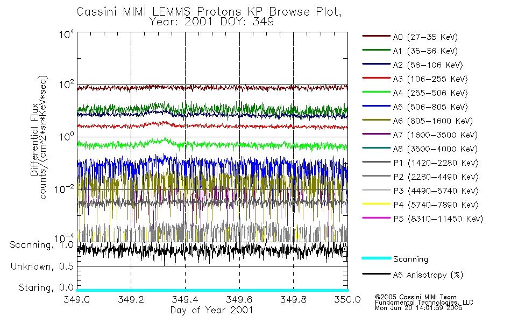The image size is (511, 323).
Task: Click the cyan Scanning legend line
Action: (x=376, y=258)
